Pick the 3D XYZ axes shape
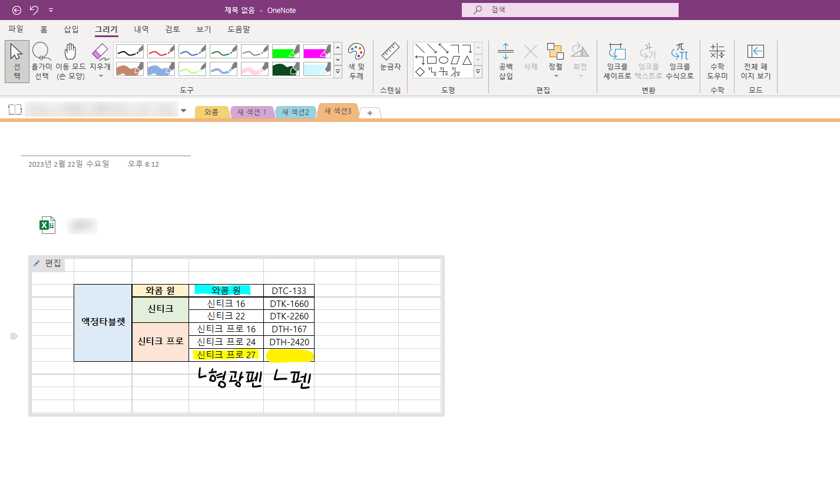Viewport: 840px width, 492px height. 455,72
